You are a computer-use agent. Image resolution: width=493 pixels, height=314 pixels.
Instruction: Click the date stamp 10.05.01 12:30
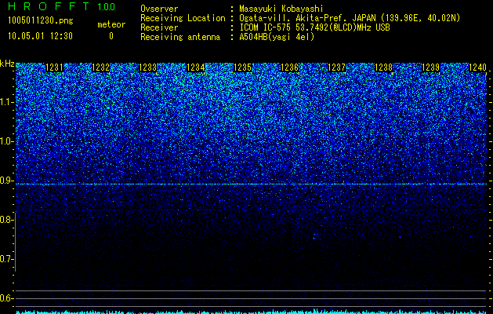pos(40,36)
